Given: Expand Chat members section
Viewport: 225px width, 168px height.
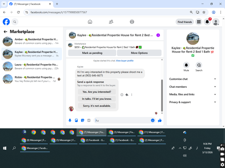Looking at the screenshot, I should point(193,87).
